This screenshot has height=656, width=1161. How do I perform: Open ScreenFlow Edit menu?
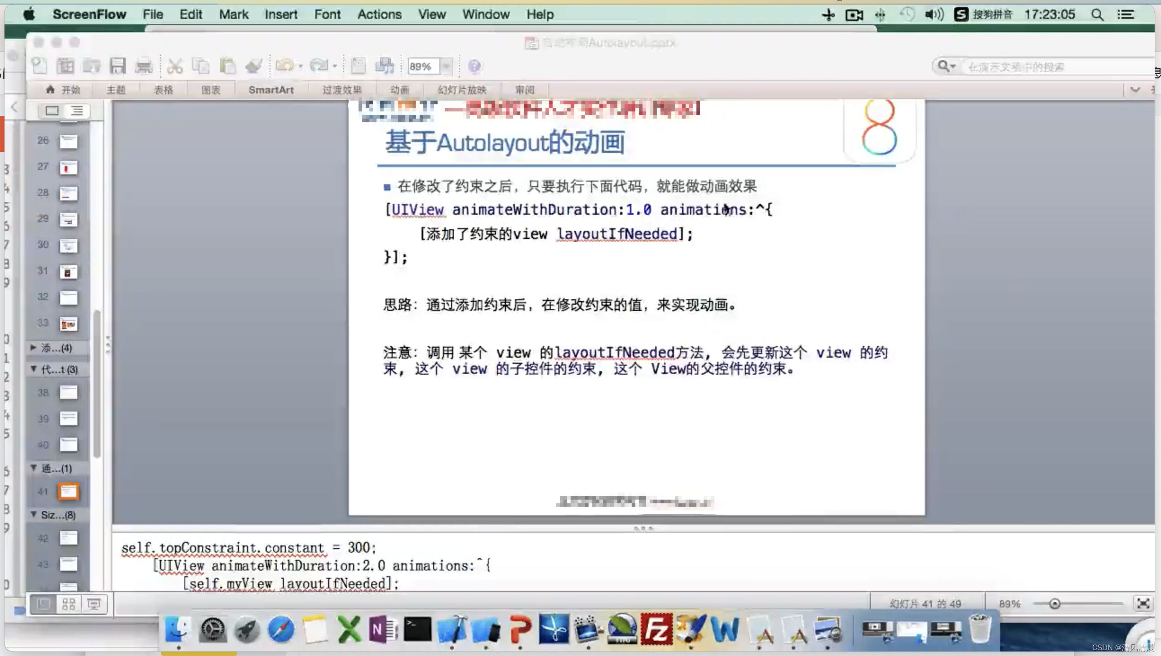[x=191, y=14]
